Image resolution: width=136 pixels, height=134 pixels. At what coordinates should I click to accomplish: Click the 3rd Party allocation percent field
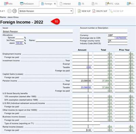[x=19, y=40]
